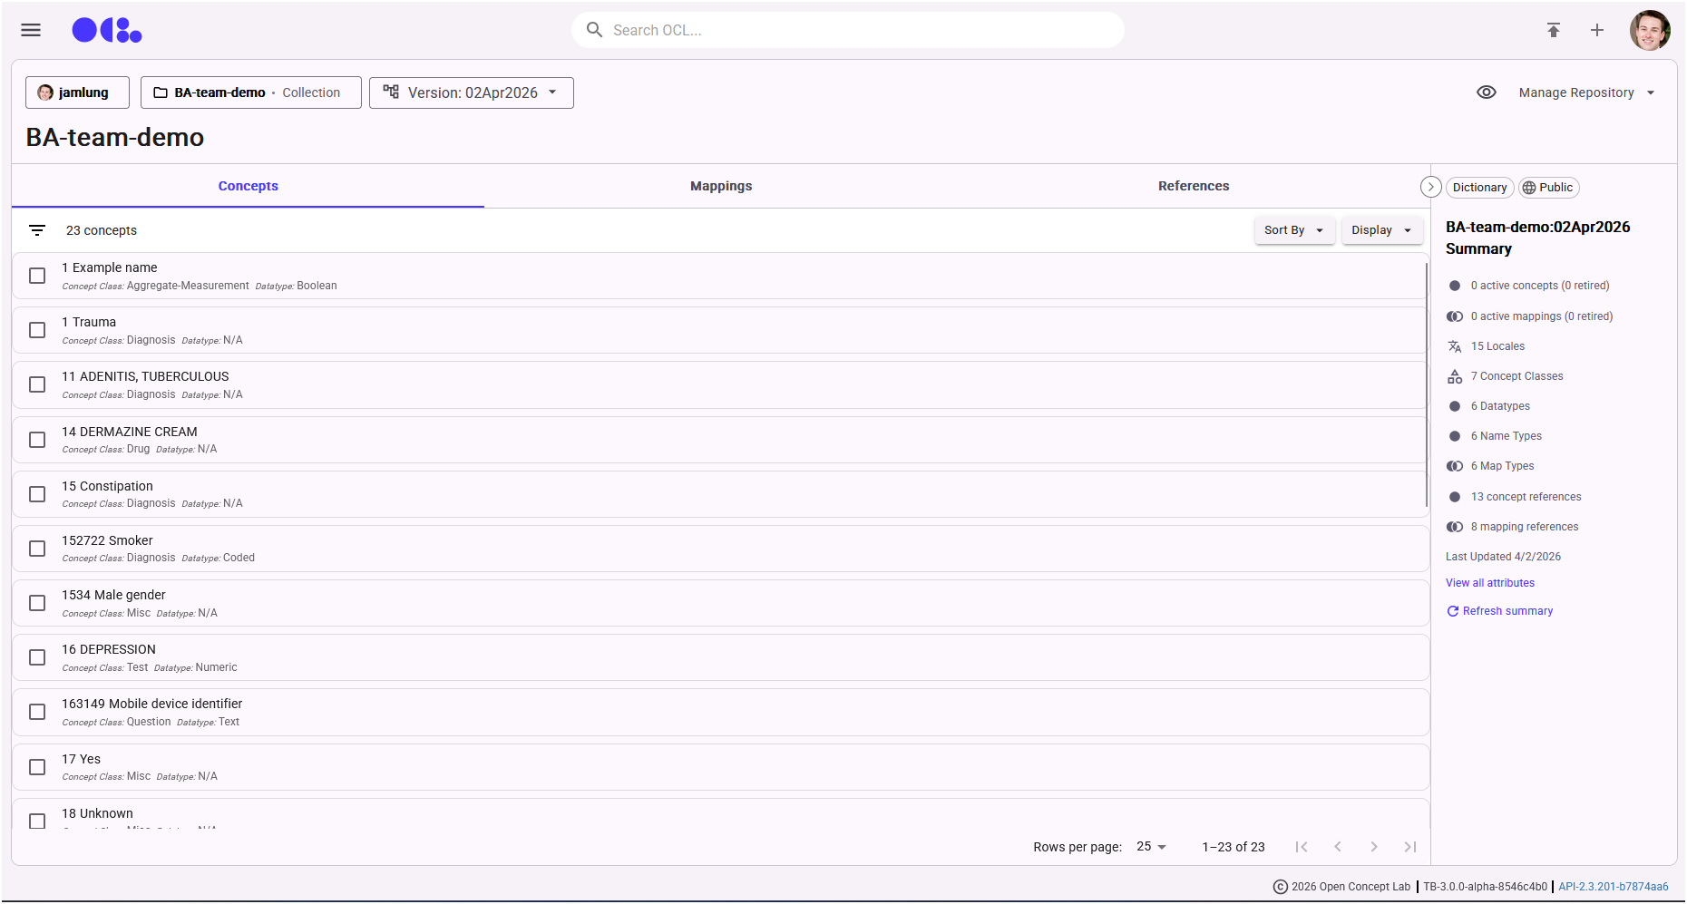Click View all attributes link
Screen dimensions: 1687x904
(x=1489, y=583)
